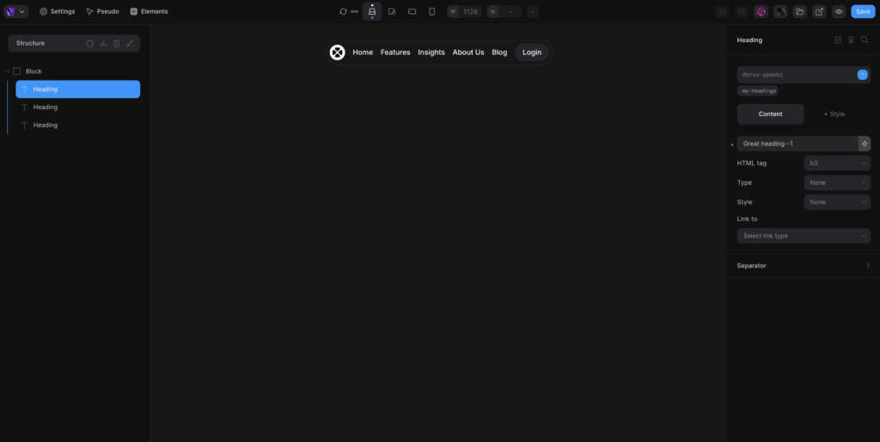Click the Blog nav link
This screenshot has width=880, height=442.
pyautogui.click(x=499, y=52)
